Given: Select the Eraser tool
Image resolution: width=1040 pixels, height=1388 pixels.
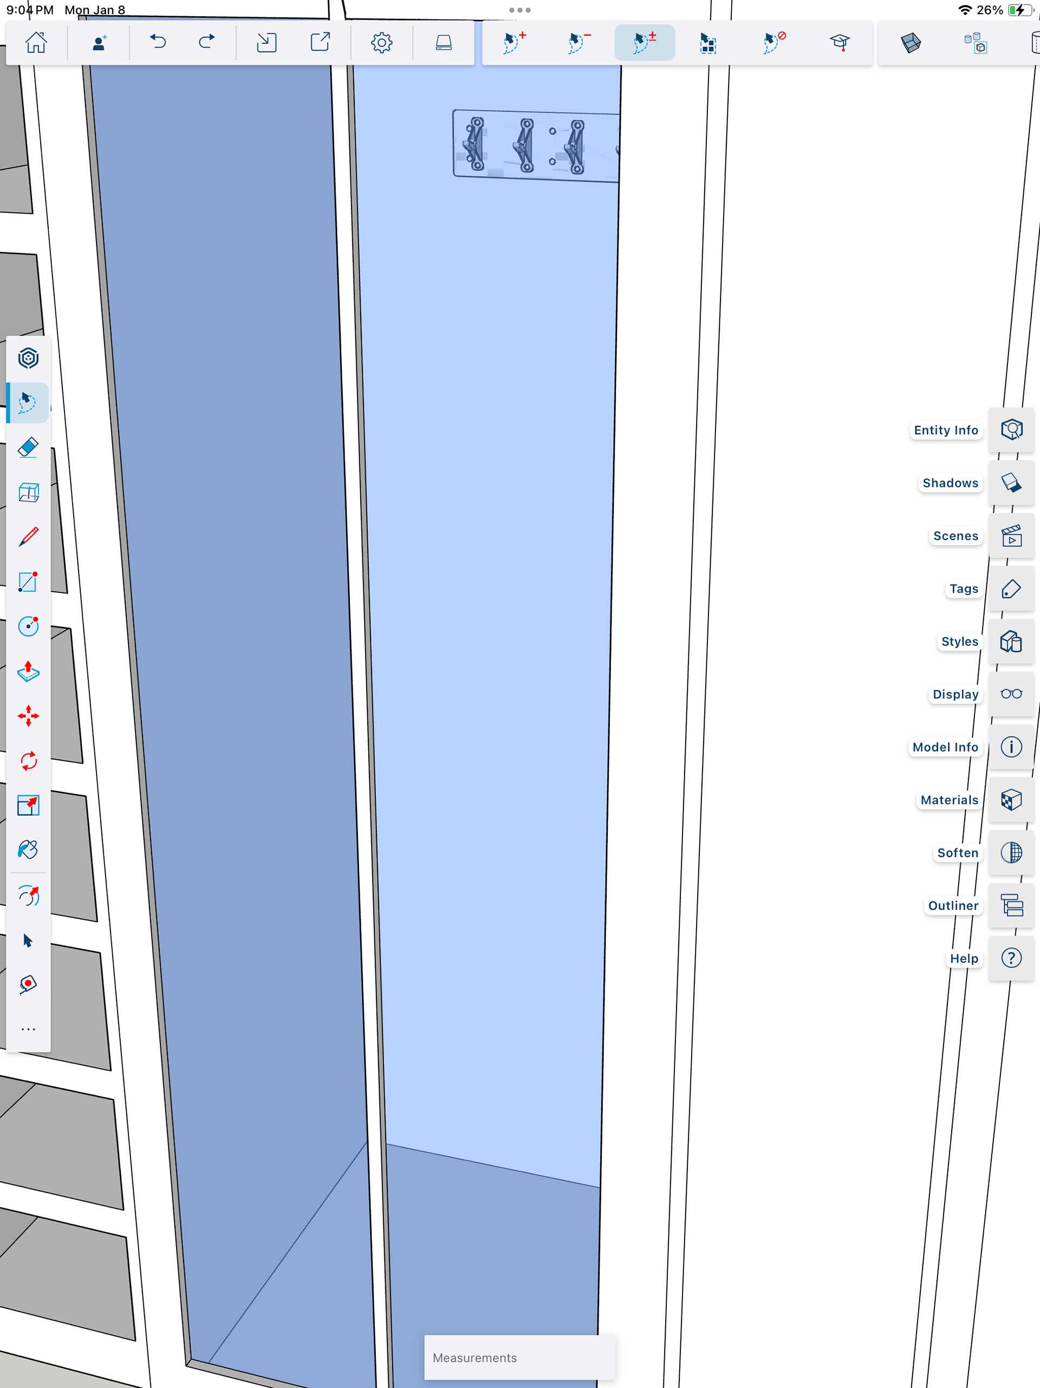Looking at the screenshot, I should click(28, 447).
